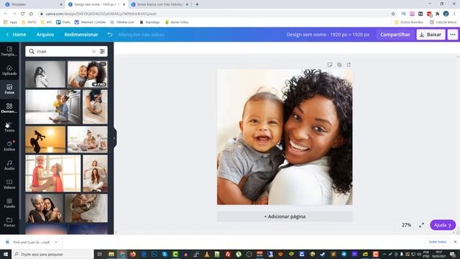The height and width of the screenshot is (259, 460).
Task: Open the Elementos side panel
Action: pyautogui.click(x=9, y=108)
